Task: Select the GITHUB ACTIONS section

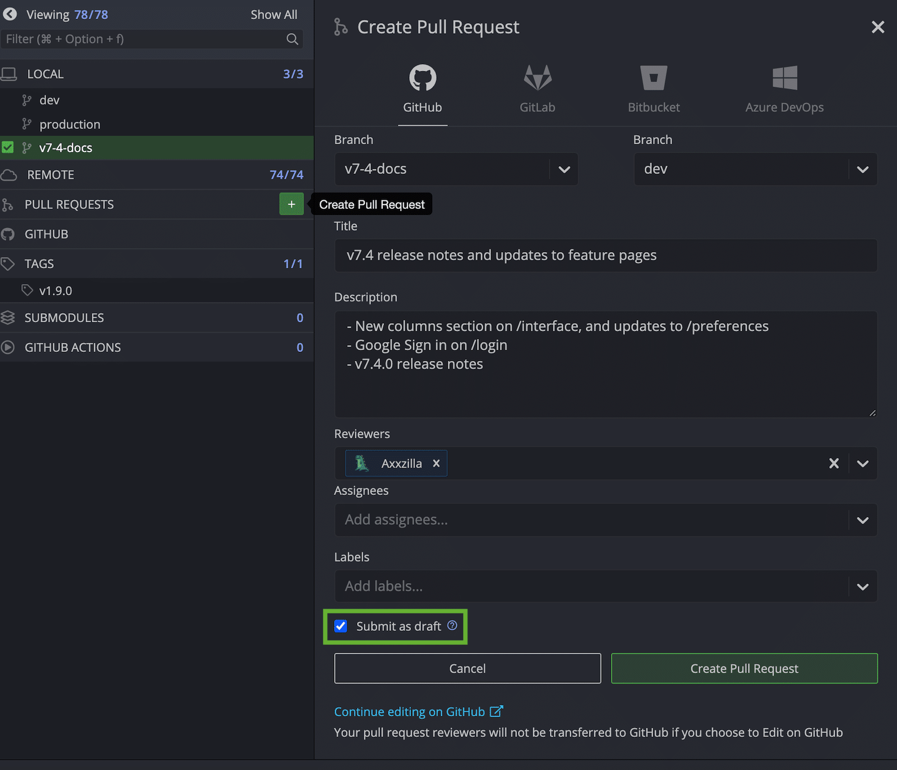Action: point(72,347)
